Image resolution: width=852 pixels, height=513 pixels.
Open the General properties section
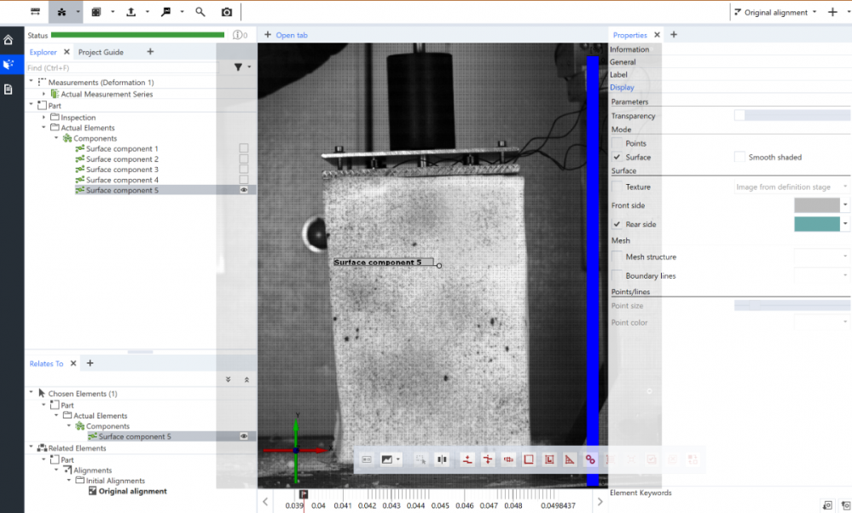coord(623,62)
